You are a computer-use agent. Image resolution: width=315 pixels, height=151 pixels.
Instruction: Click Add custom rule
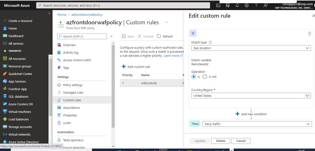tap(136, 67)
